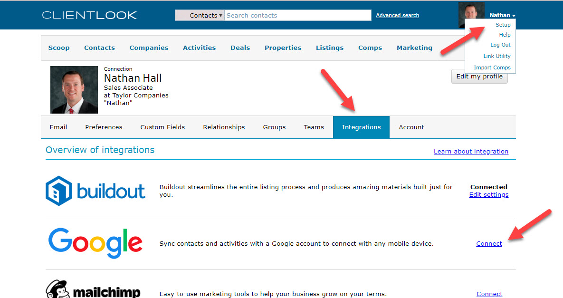Image resolution: width=563 pixels, height=298 pixels.
Task: Open the Marketing navigation item
Action: point(414,48)
